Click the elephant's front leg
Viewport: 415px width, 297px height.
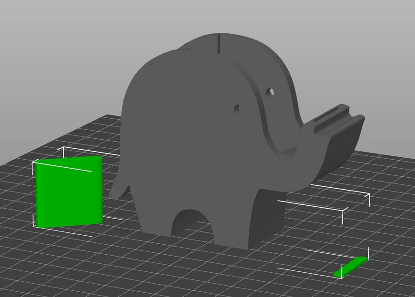coord(243,223)
